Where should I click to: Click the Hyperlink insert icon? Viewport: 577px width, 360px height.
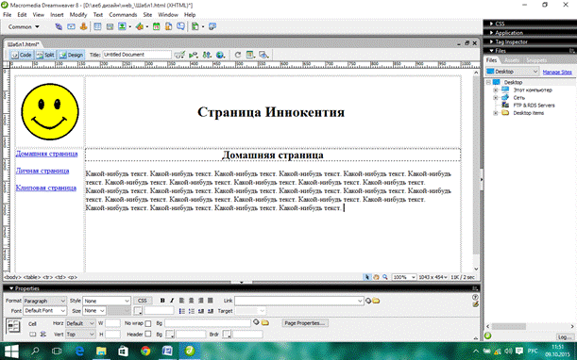point(59,26)
